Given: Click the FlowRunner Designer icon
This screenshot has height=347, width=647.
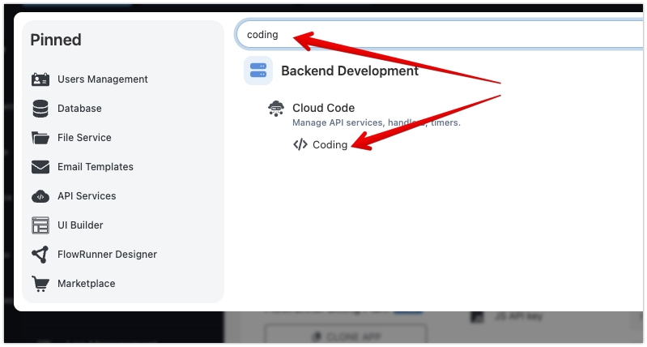Looking at the screenshot, I should click(40, 255).
